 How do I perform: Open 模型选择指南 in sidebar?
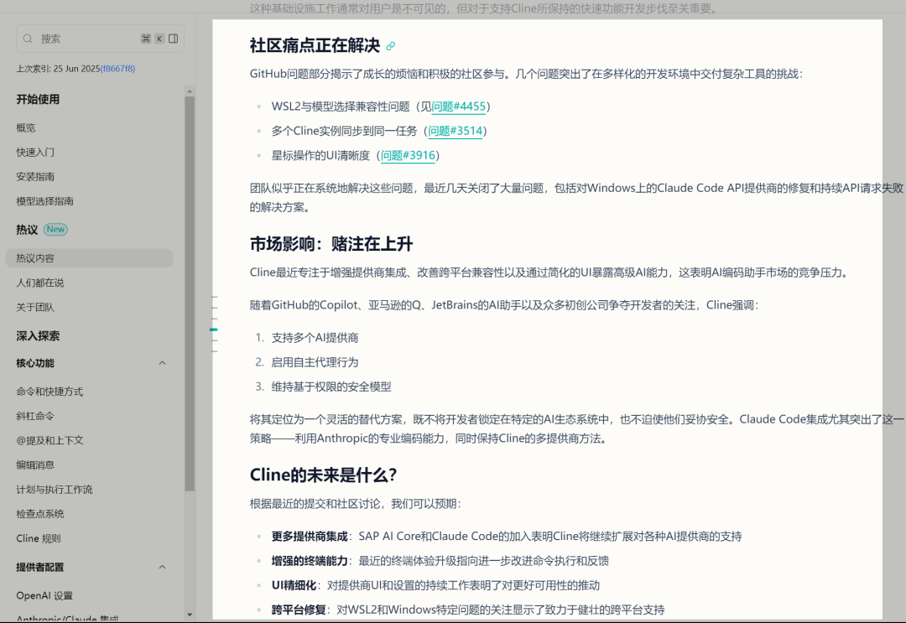point(45,201)
